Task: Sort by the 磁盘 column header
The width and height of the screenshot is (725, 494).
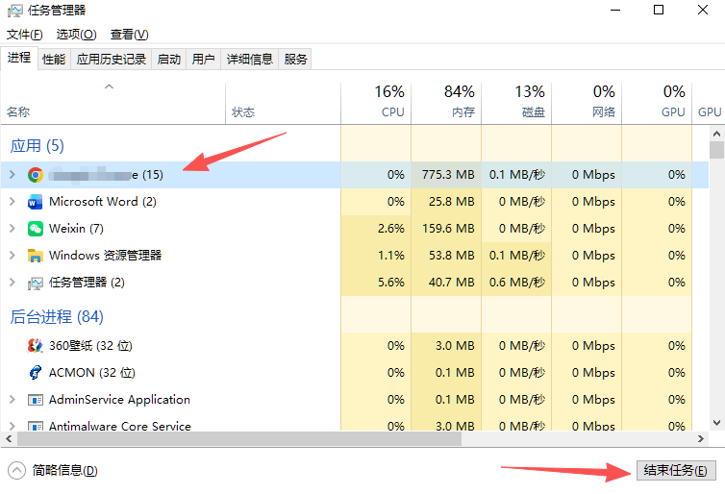Action: (x=516, y=104)
